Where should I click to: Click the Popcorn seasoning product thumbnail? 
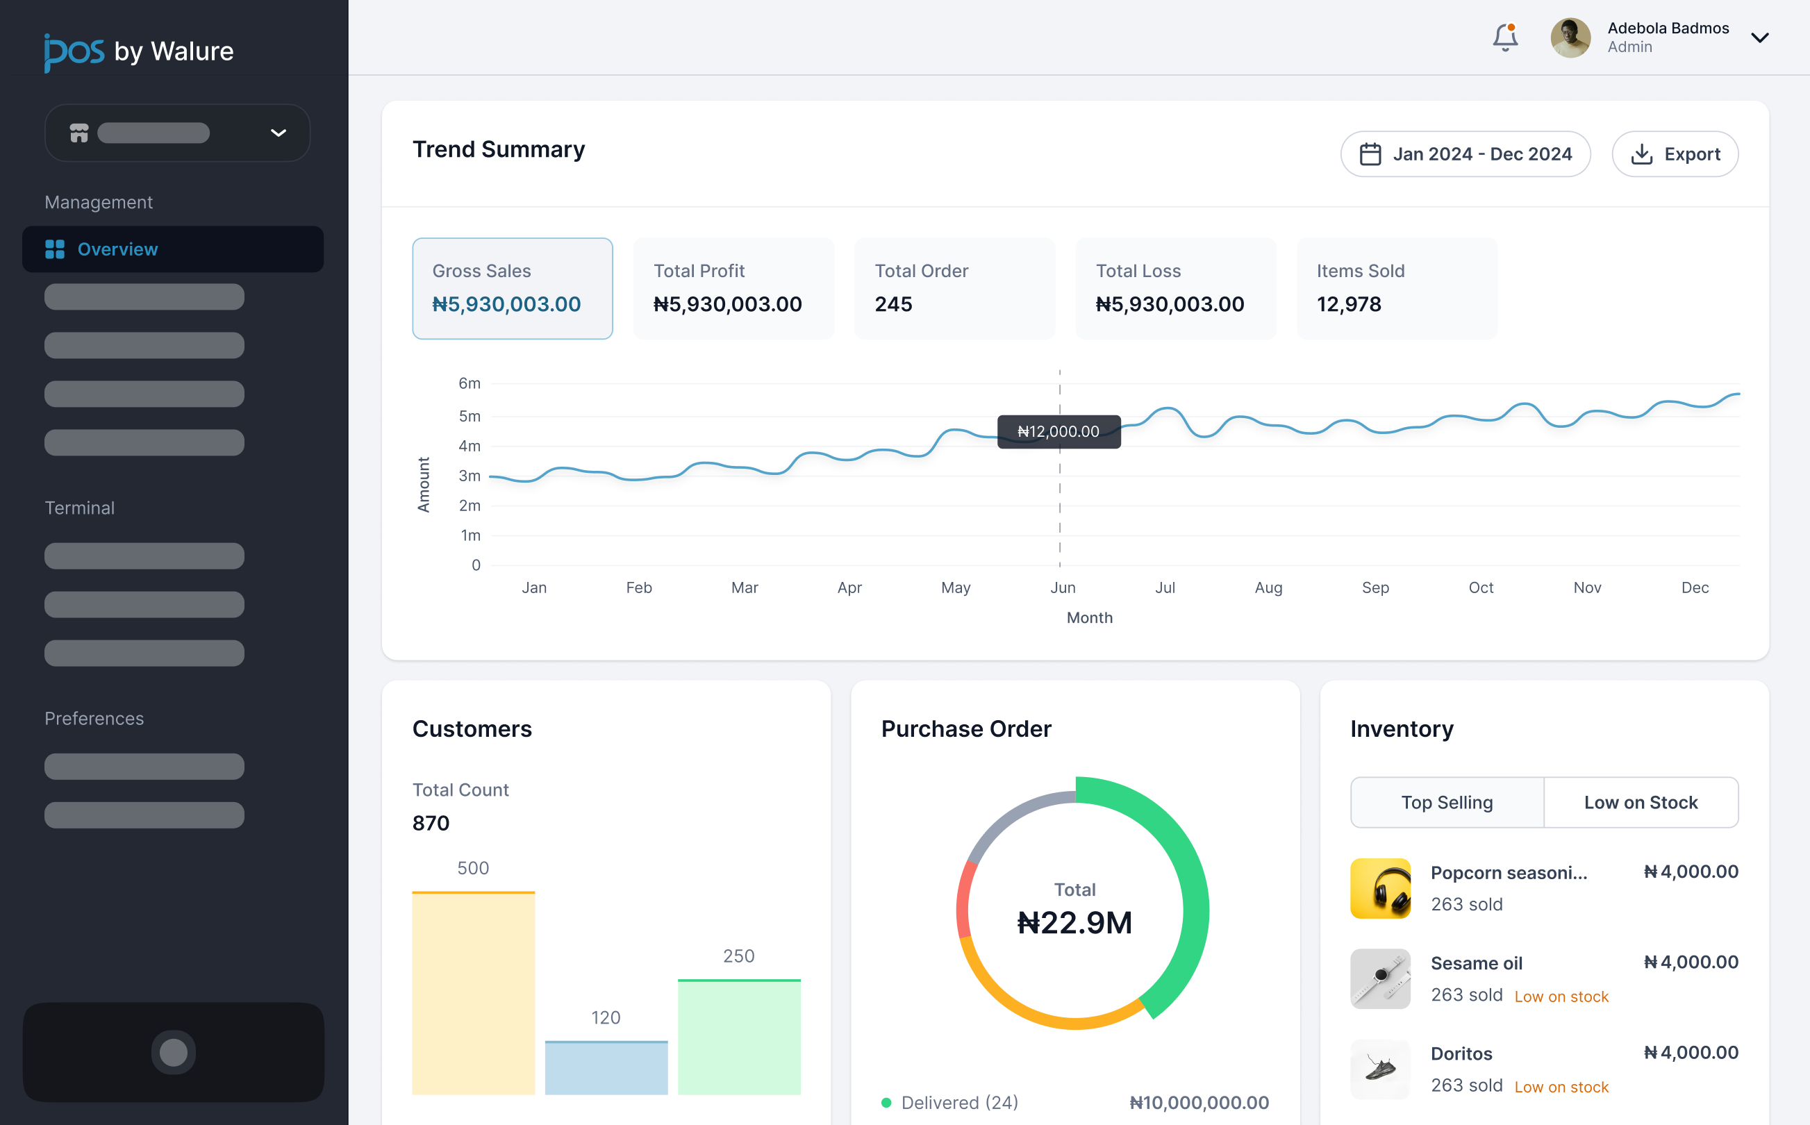[1379, 887]
